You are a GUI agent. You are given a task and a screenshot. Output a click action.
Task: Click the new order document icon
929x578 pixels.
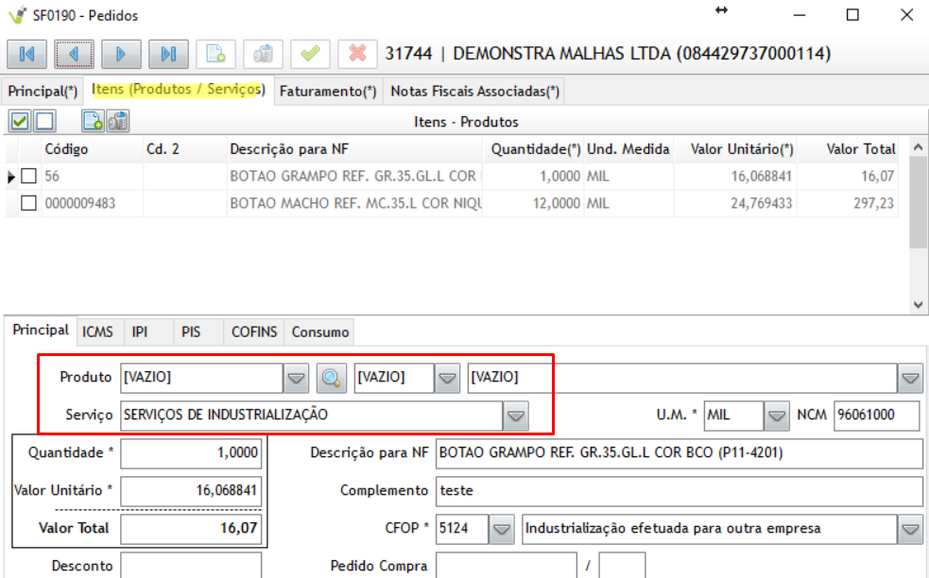pos(215,54)
